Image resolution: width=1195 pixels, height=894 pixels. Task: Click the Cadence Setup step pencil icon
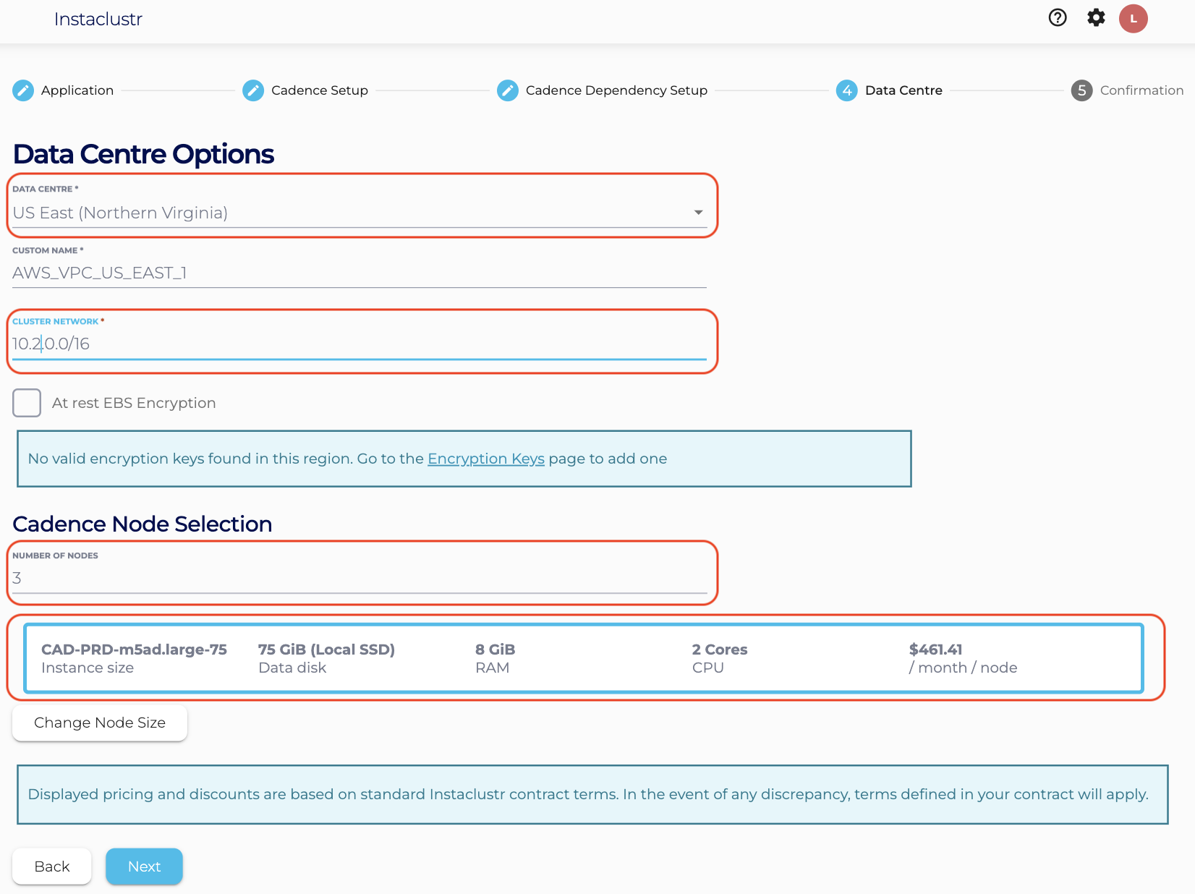click(x=253, y=90)
